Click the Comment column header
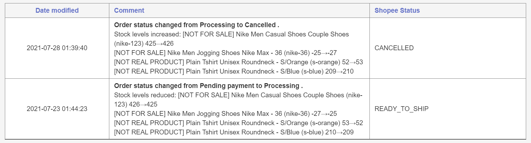 pos(129,10)
